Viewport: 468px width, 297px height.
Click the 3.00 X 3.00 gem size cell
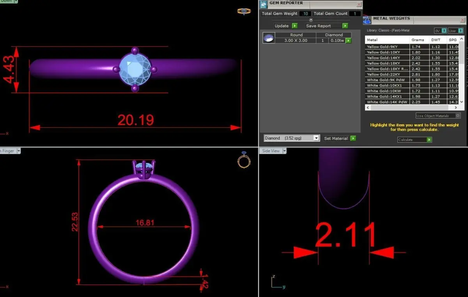[x=295, y=41]
